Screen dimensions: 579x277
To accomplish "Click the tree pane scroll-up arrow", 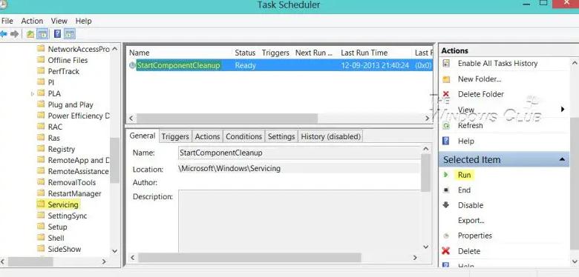I will point(115,49).
